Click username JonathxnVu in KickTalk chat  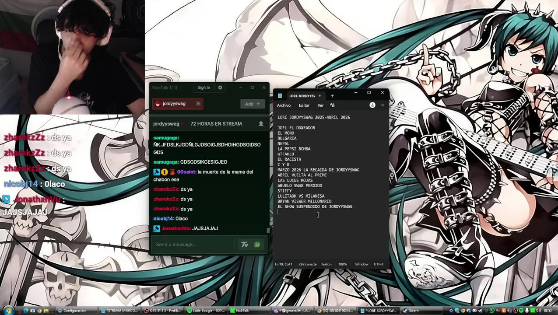point(176,228)
